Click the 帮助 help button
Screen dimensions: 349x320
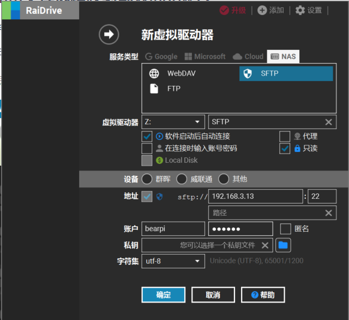(x=263, y=295)
